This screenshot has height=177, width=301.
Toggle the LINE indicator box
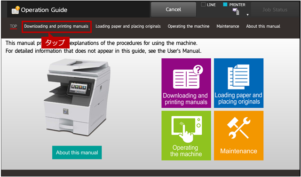(x=203, y=5)
